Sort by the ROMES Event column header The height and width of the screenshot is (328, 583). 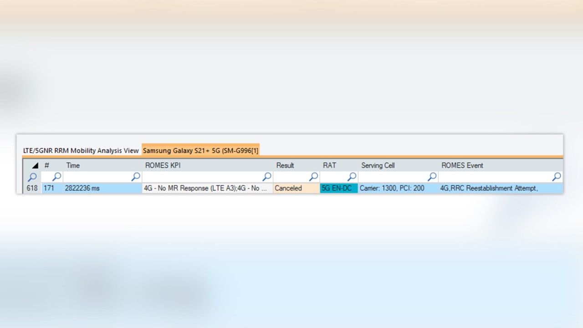tap(462, 165)
